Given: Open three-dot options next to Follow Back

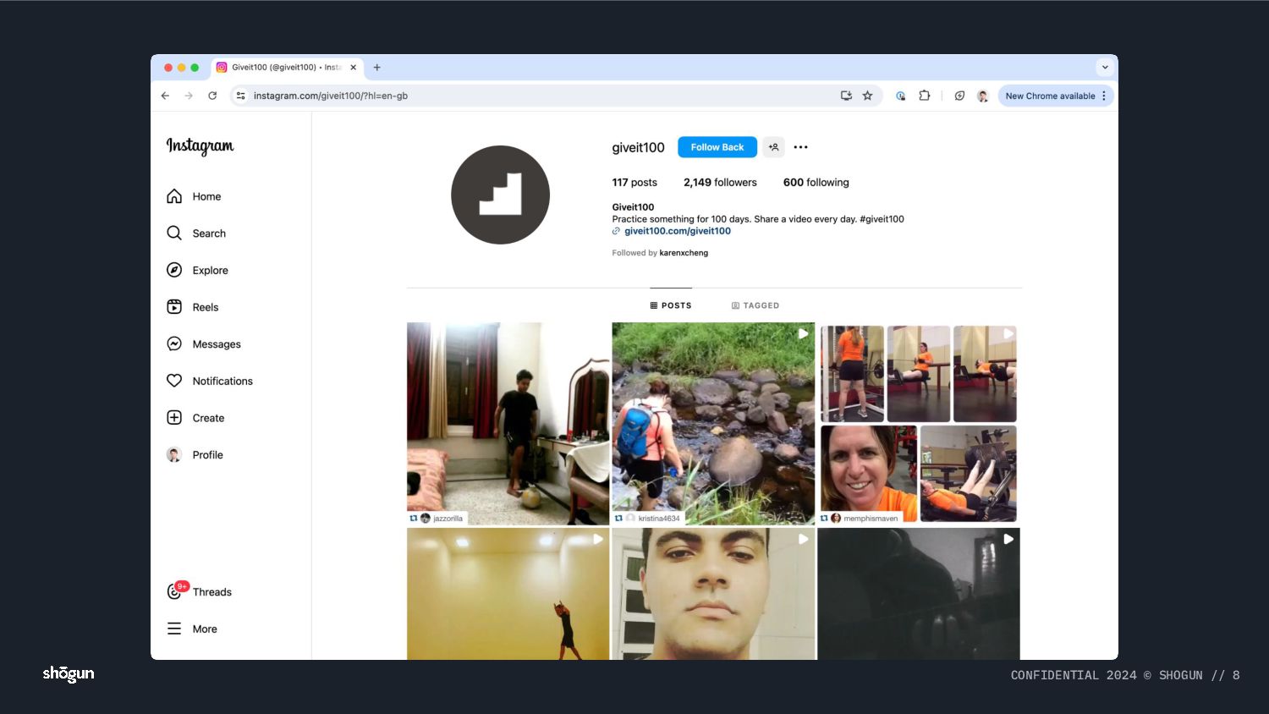Looking at the screenshot, I should (800, 147).
